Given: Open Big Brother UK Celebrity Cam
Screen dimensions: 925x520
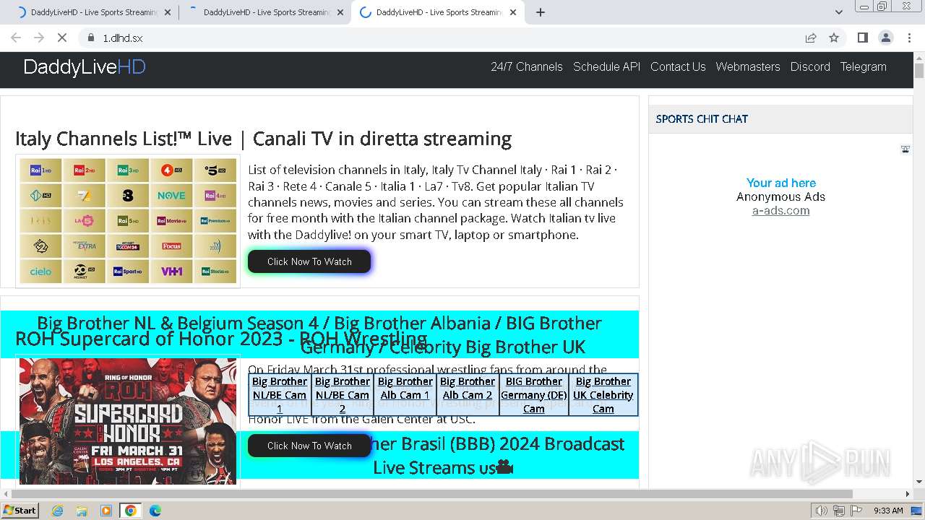Looking at the screenshot, I should point(603,395).
